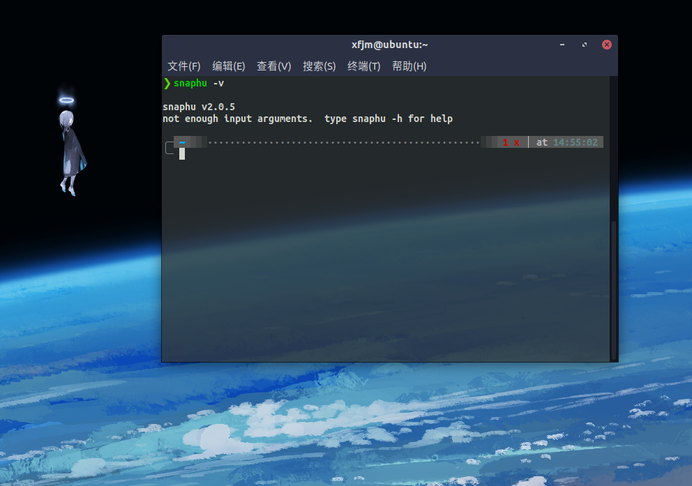The image size is (692, 486).
Task: Click the 'not enough input arguments' line
Action: coord(308,119)
